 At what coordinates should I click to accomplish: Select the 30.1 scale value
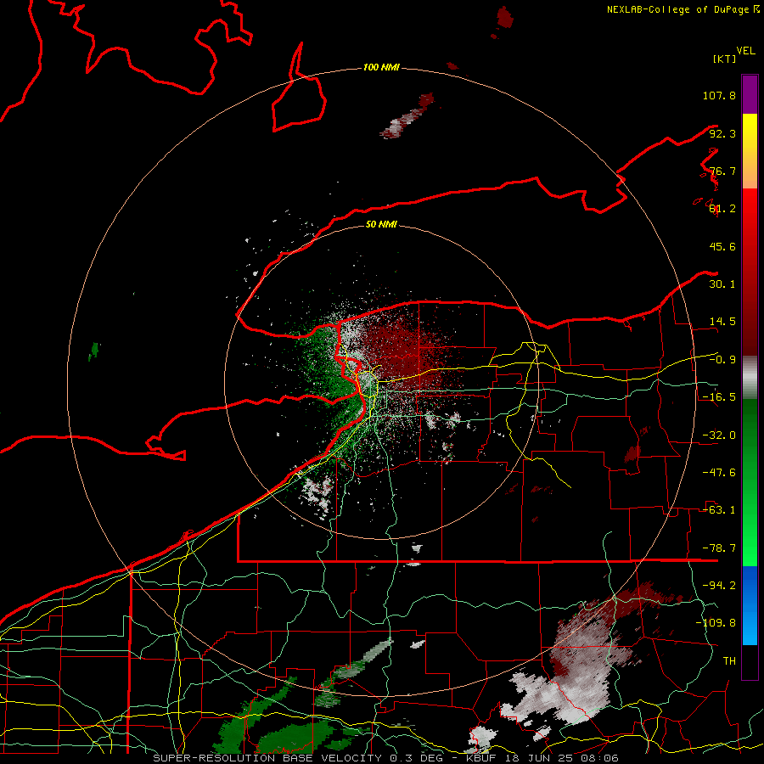tap(722, 284)
